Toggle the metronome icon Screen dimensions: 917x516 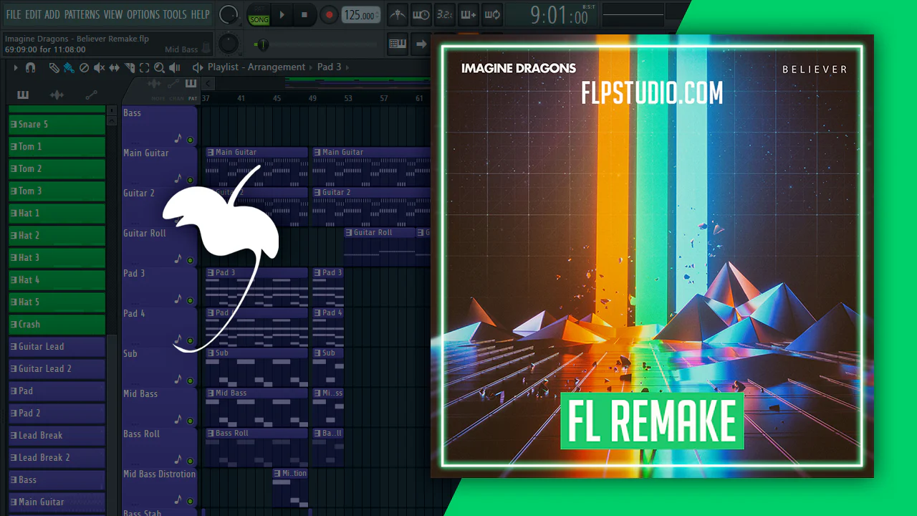point(396,14)
